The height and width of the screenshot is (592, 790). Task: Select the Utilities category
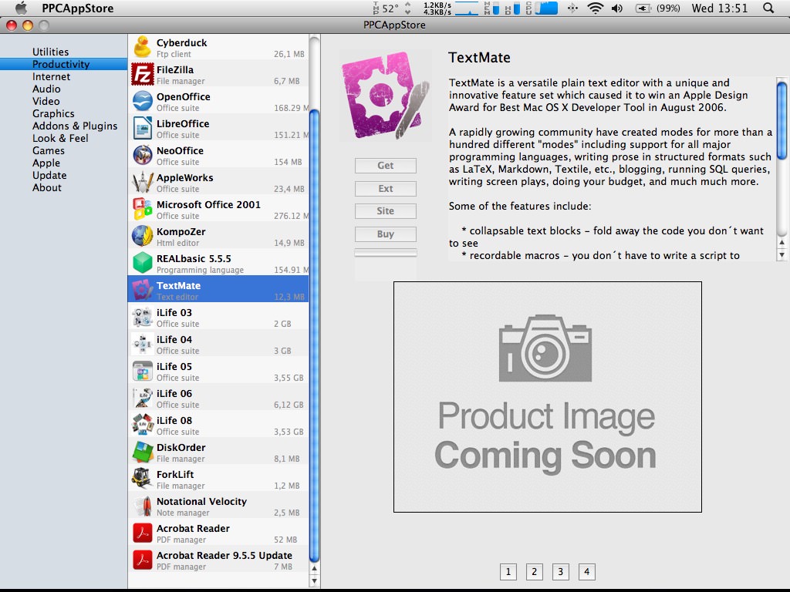click(50, 52)
